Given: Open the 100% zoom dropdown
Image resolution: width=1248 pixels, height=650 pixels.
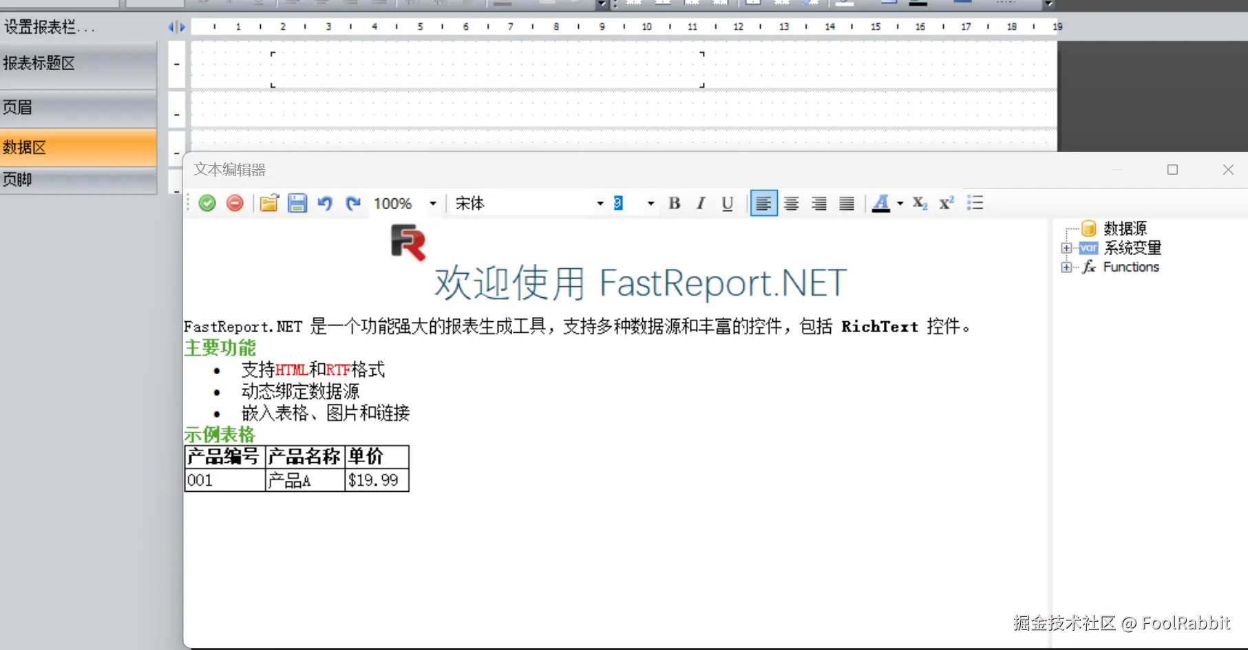Looking at the screenshot, I should (433, 204).
